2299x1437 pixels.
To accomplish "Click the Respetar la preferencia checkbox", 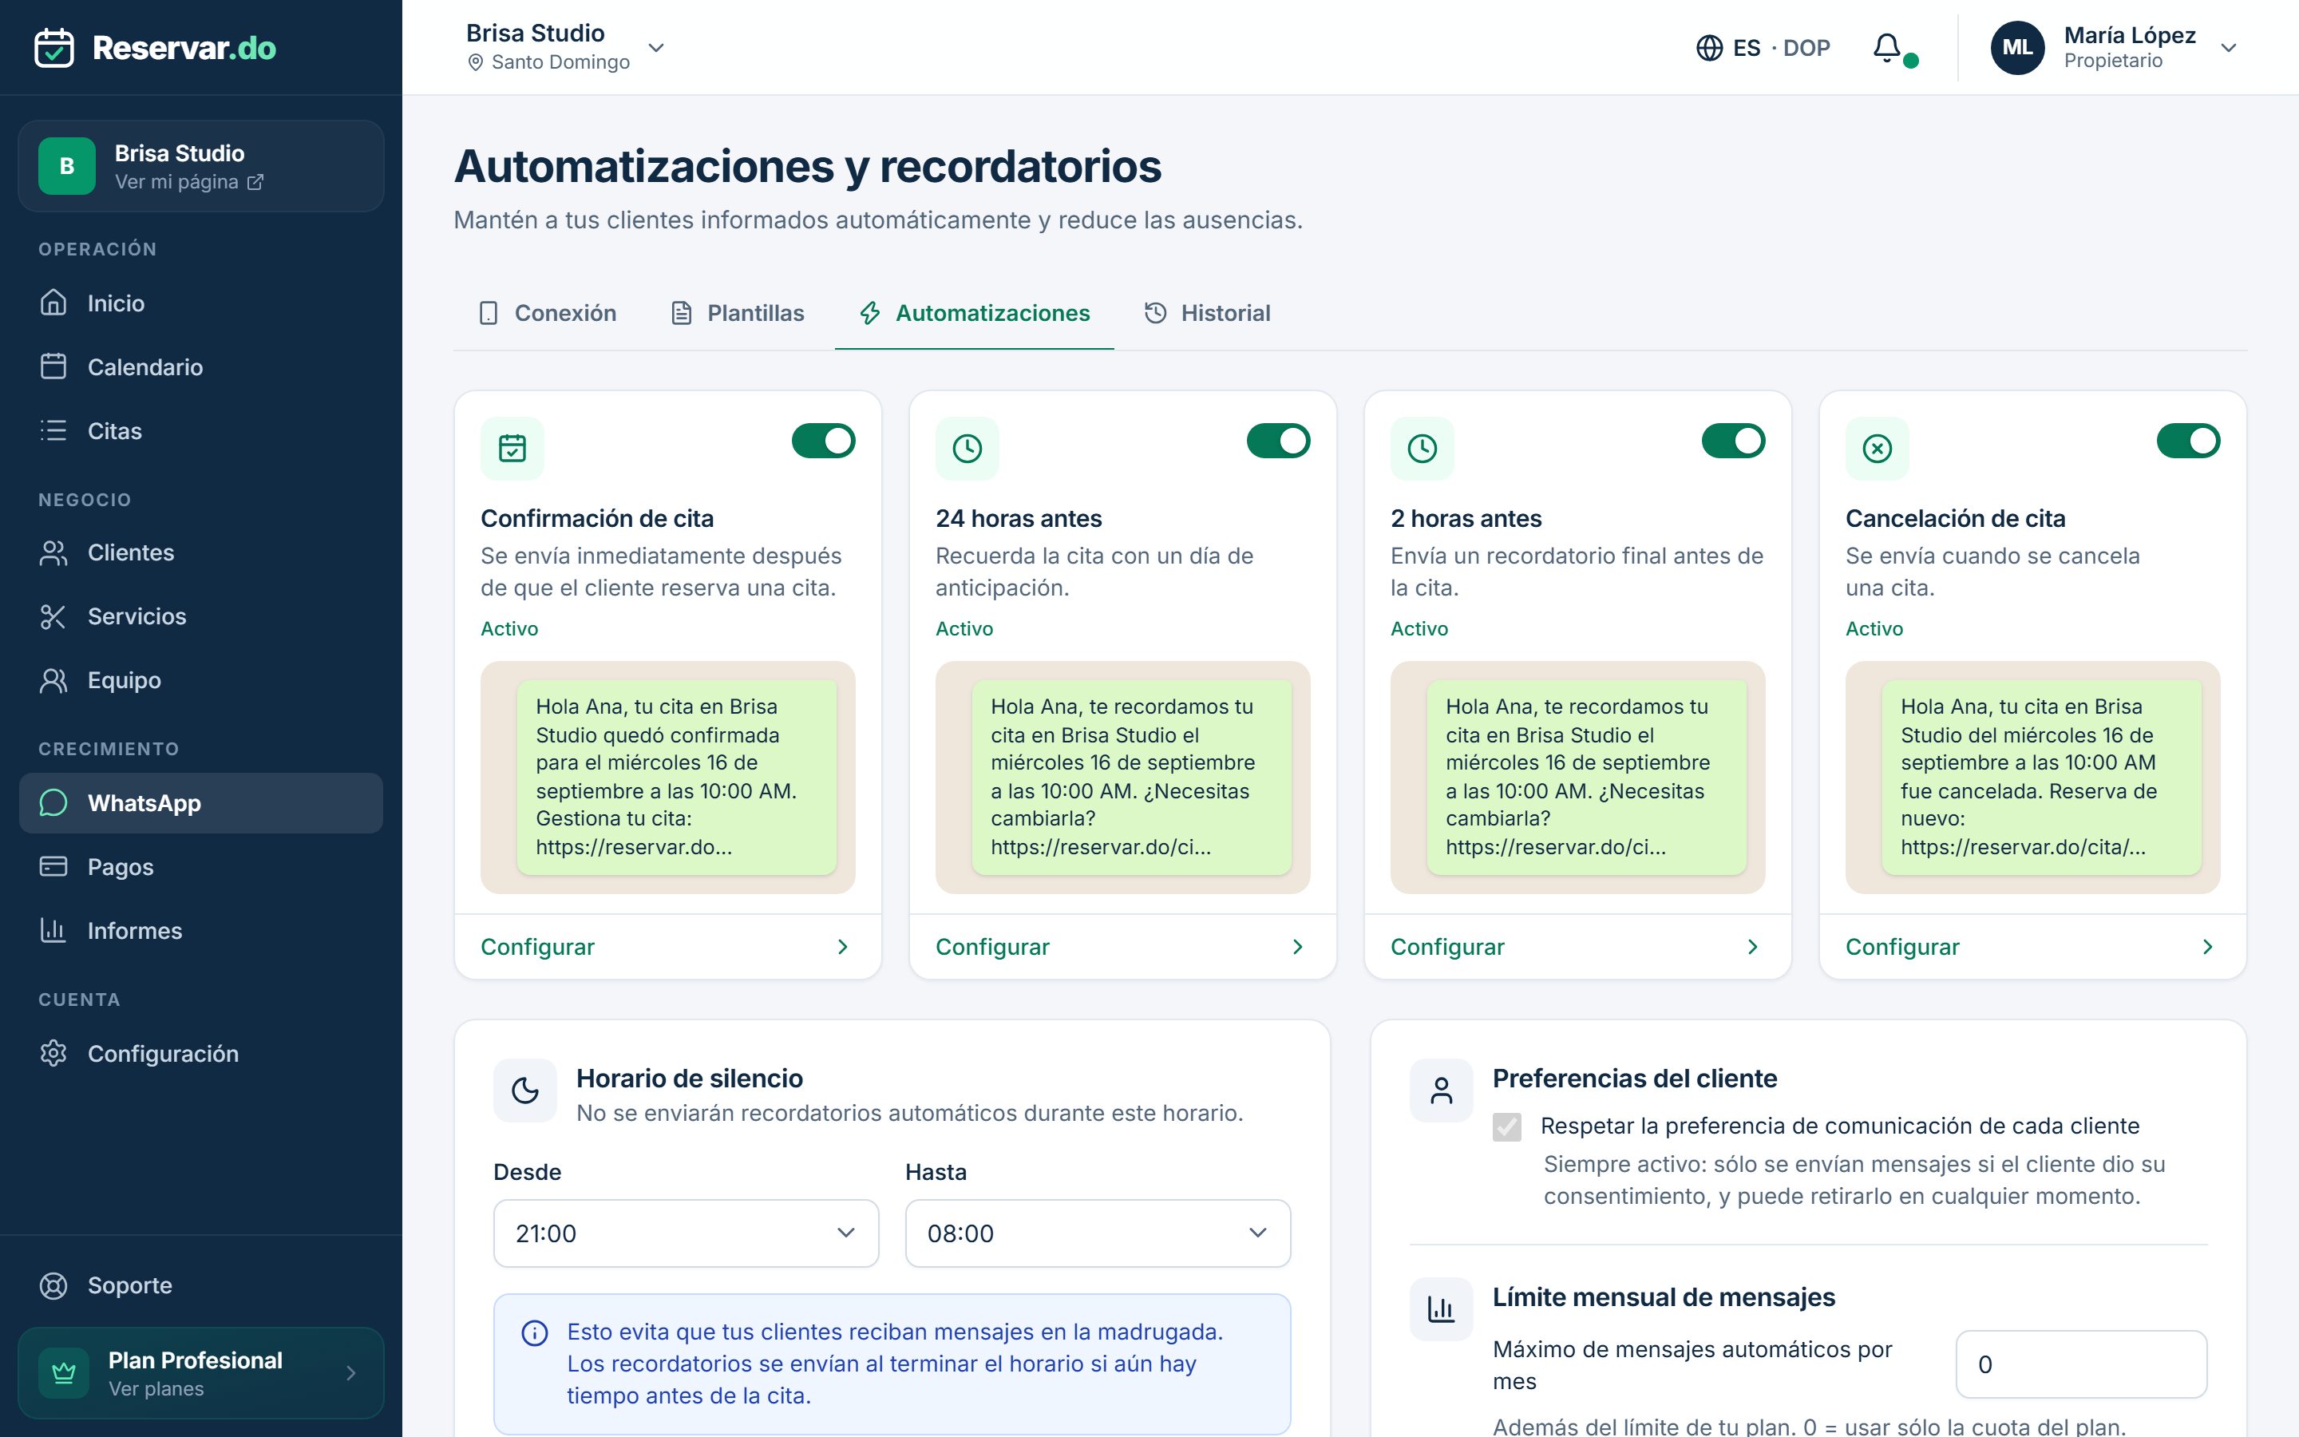I will [x=1506, y=1126].
